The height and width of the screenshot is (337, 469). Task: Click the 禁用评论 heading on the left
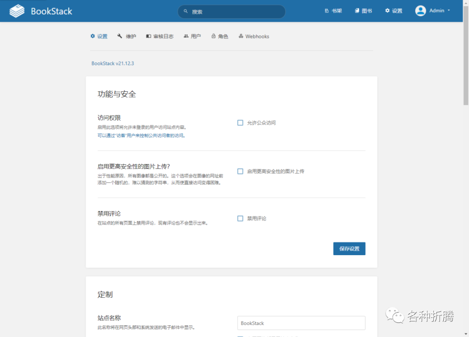coord(109,214)
